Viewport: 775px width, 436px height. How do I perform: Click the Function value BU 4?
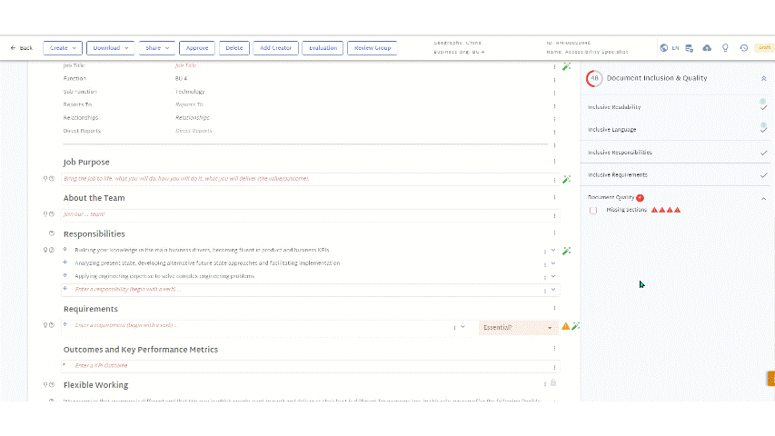tap(181, 79)
